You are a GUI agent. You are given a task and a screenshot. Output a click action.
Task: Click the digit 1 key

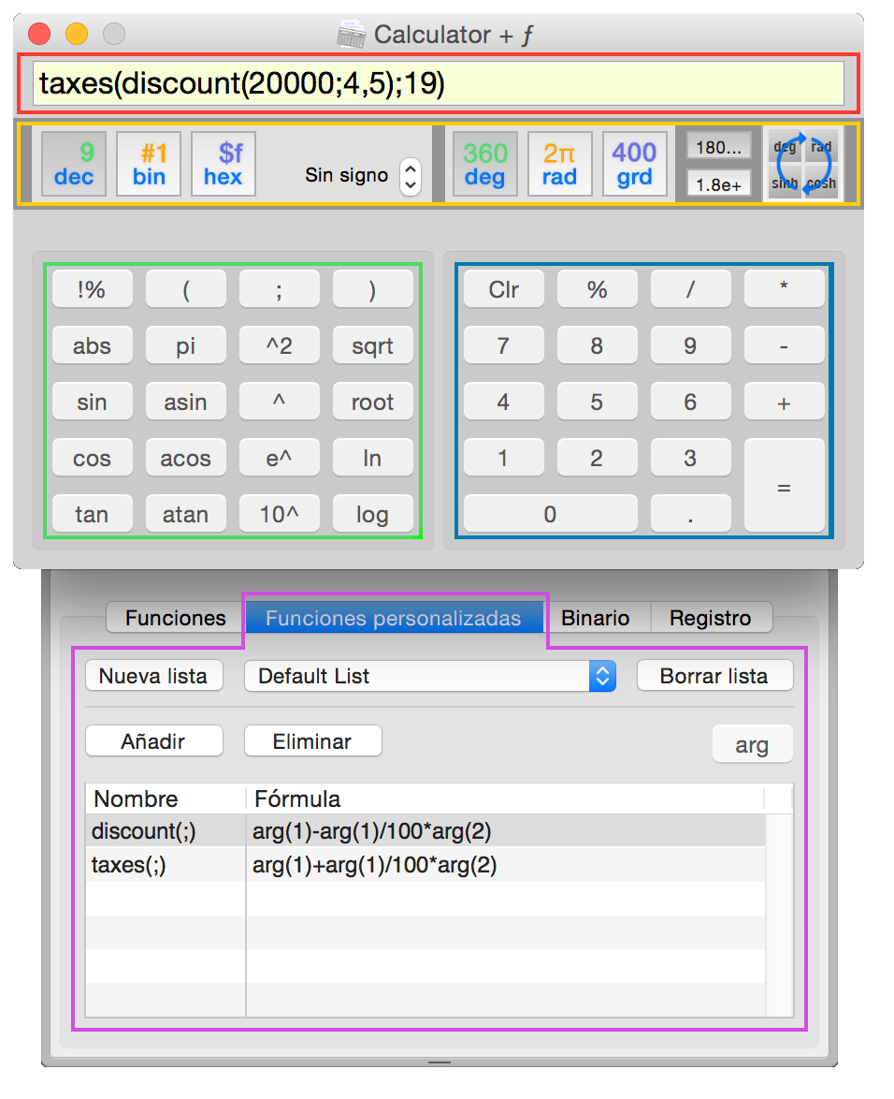[503, 458]
